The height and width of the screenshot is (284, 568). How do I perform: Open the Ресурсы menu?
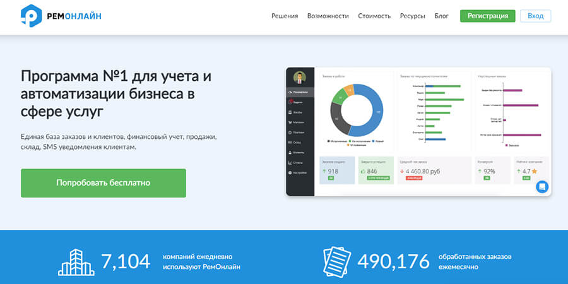click(x=413, y=16)
